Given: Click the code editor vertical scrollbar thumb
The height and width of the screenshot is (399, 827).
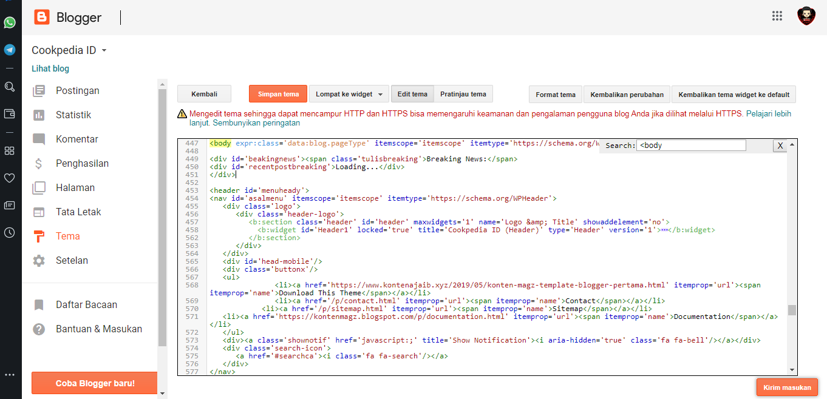Looking at the screenshot, I should 792,310.
